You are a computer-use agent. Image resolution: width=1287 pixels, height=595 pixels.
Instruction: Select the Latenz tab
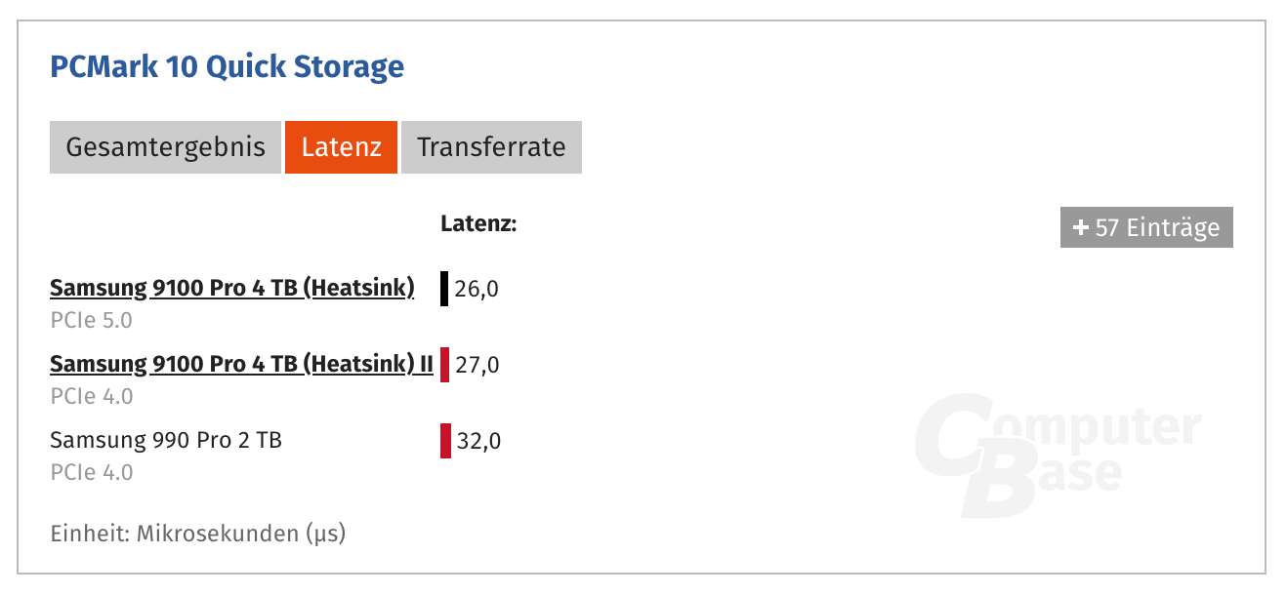pyautogui.click(x=341, y=147)
